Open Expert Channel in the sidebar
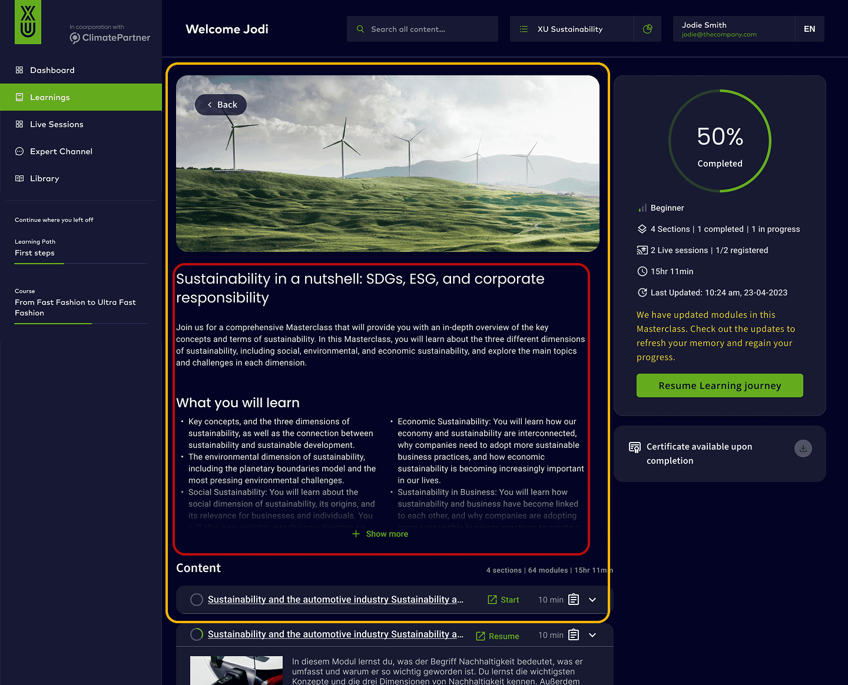This screenshot has height=685, width=848. pos(81,151)
